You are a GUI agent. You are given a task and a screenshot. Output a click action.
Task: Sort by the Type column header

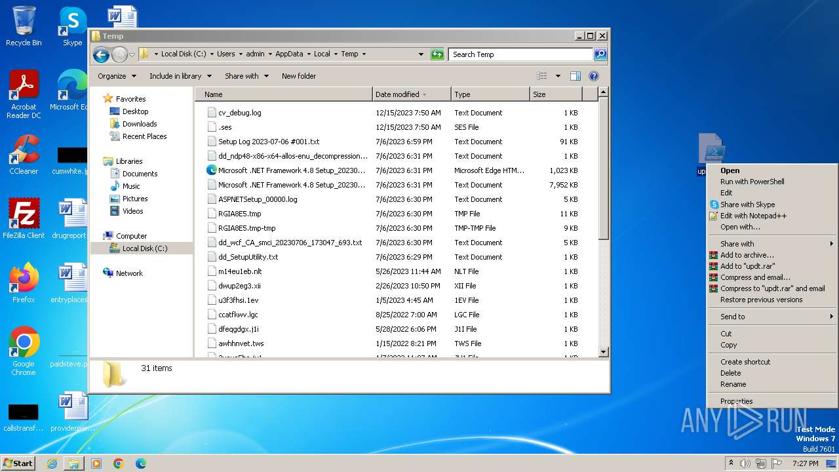click(490, 94)
